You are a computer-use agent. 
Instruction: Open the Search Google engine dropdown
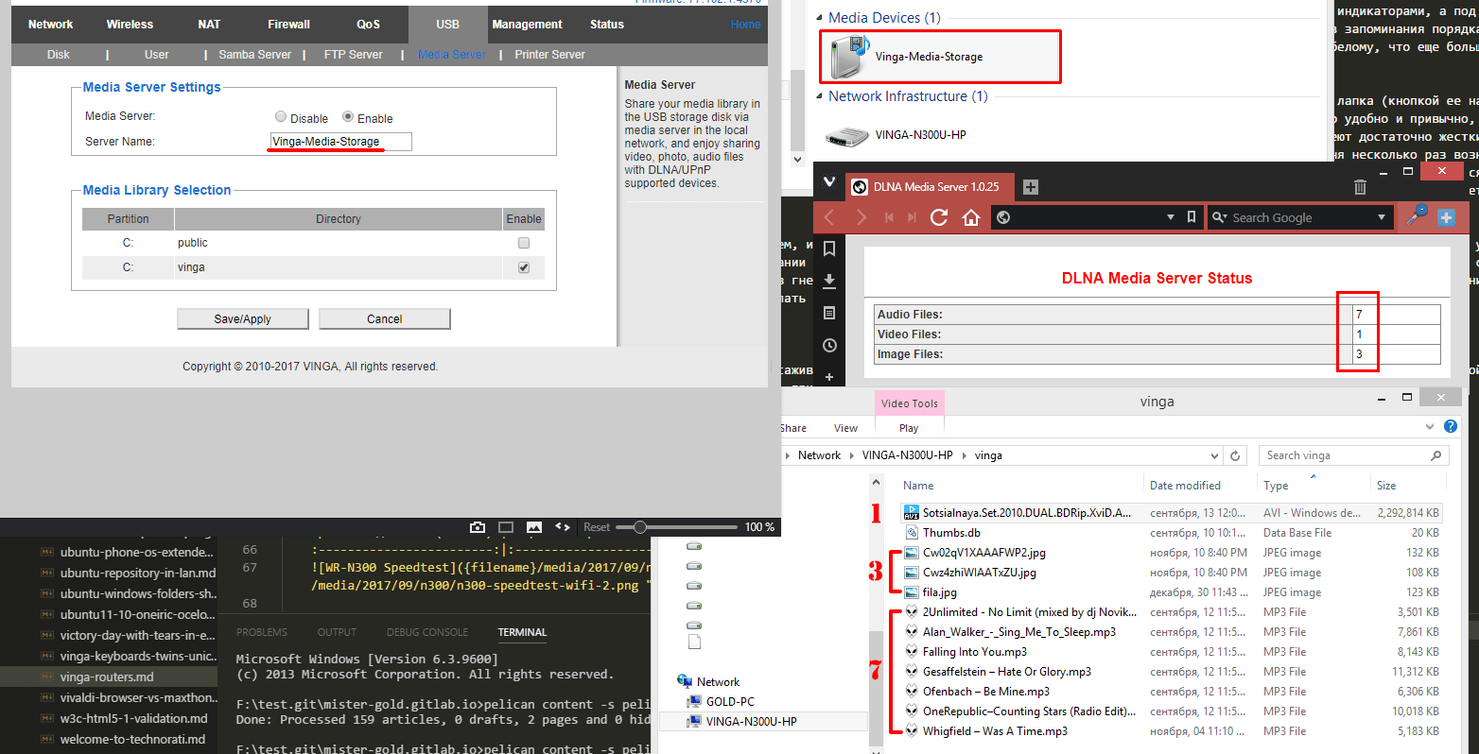pyautogui.click(x=1381, y=217)
